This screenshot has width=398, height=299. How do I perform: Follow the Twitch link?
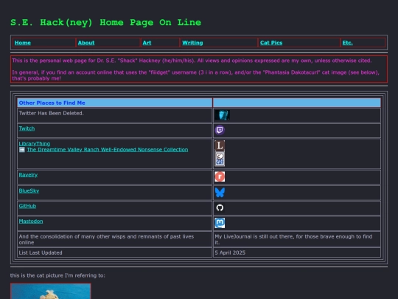pyautogui.click(x=27, y=128)
